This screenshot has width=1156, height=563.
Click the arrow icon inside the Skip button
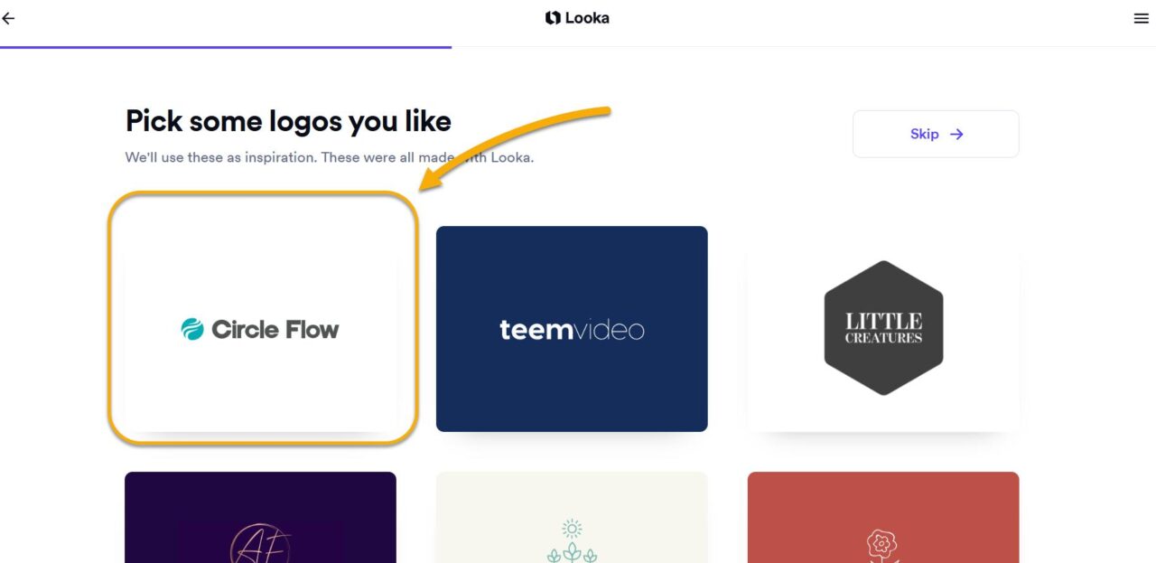tap(958, 134)
